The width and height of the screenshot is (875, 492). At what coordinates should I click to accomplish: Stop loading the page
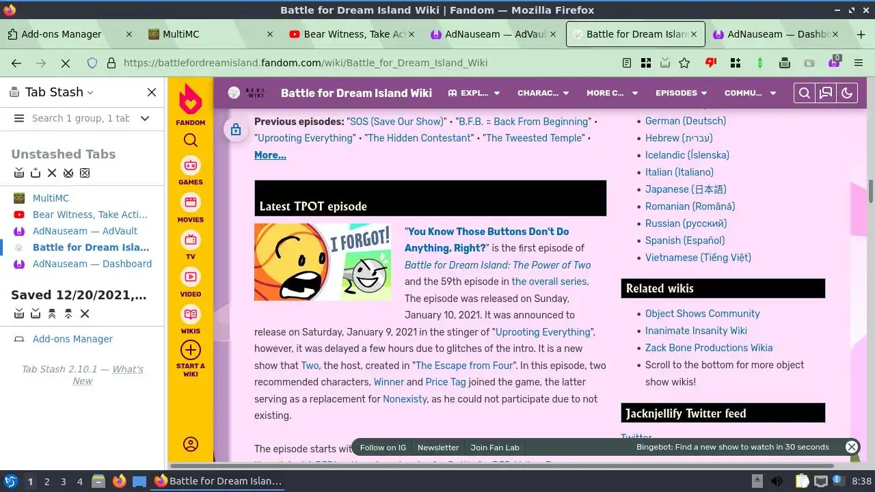pos(66,63)
